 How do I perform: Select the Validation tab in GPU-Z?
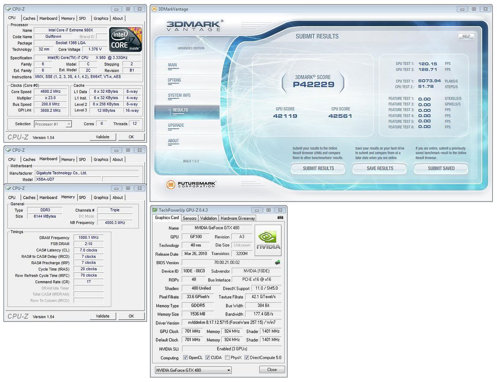(x=208, y=218)
